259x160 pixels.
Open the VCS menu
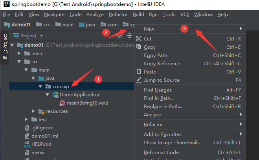[185, 15]
